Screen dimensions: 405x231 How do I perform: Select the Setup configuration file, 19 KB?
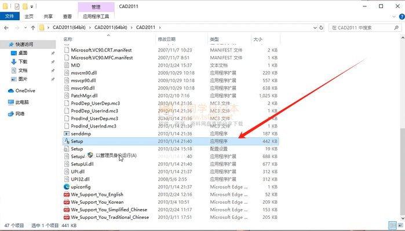coord(77,149)
